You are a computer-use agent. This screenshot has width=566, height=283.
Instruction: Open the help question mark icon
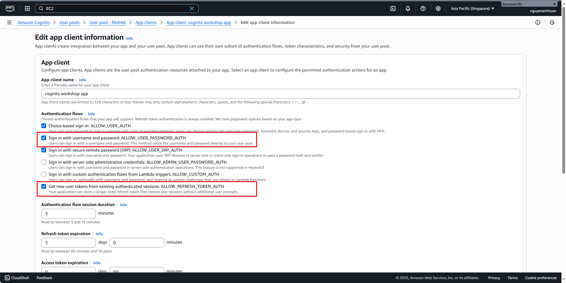point(423,8)
